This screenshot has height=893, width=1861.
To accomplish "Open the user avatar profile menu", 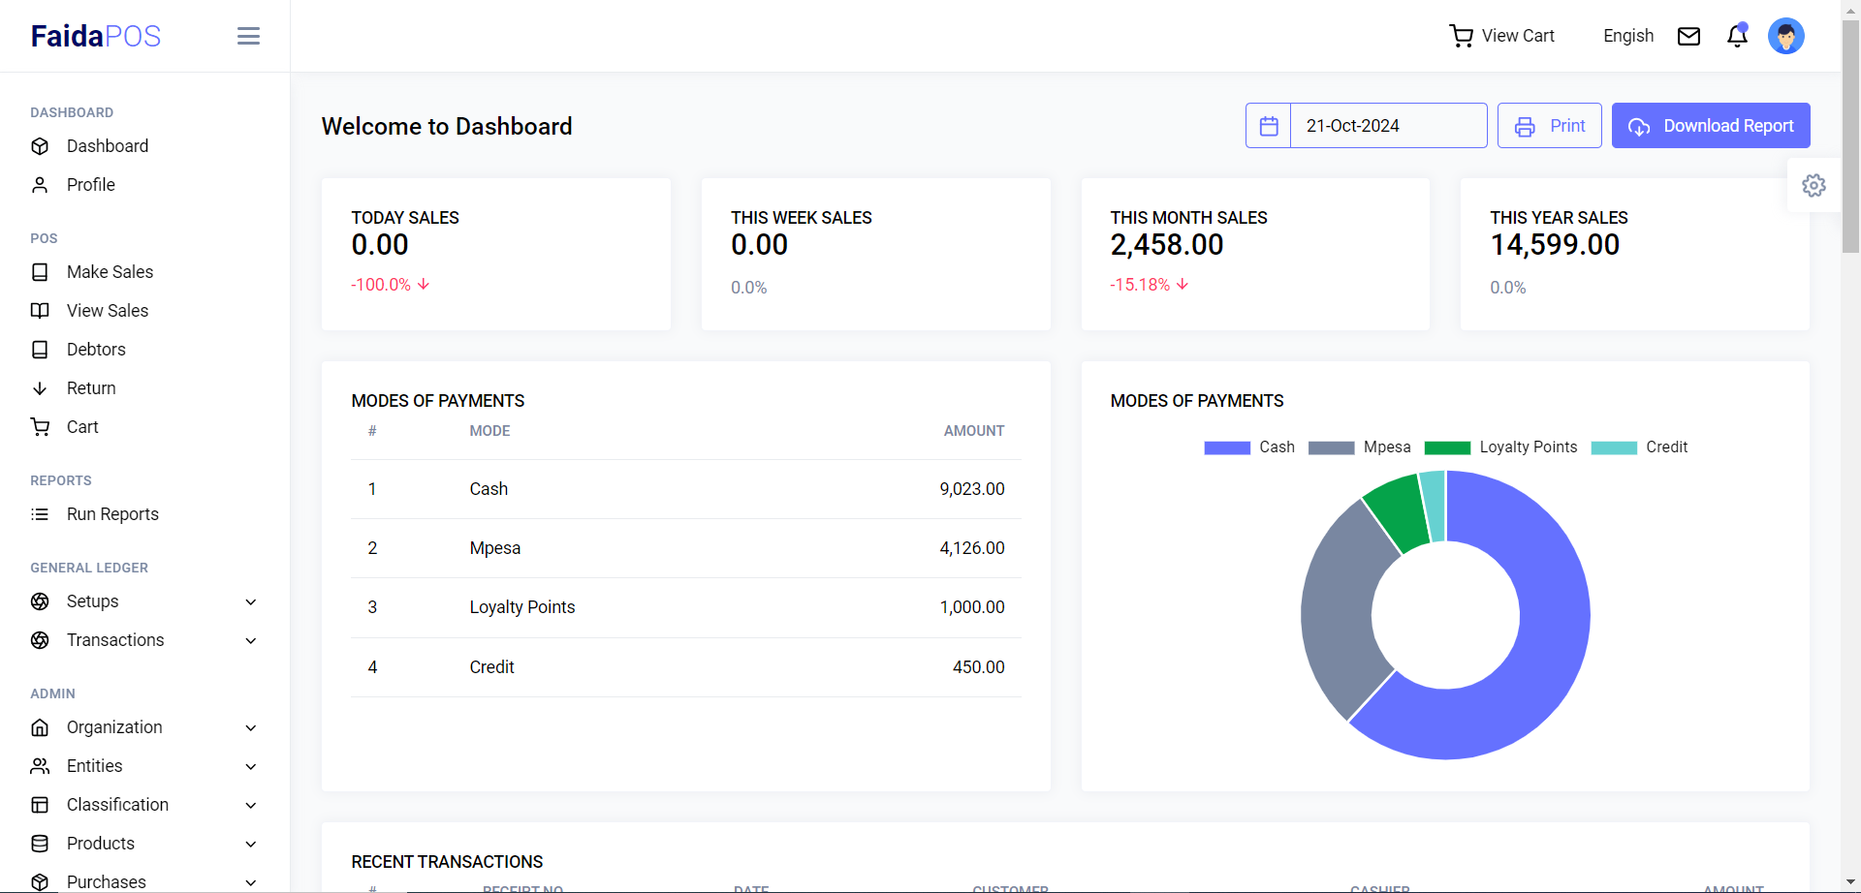I will [x=1785, y=36].
